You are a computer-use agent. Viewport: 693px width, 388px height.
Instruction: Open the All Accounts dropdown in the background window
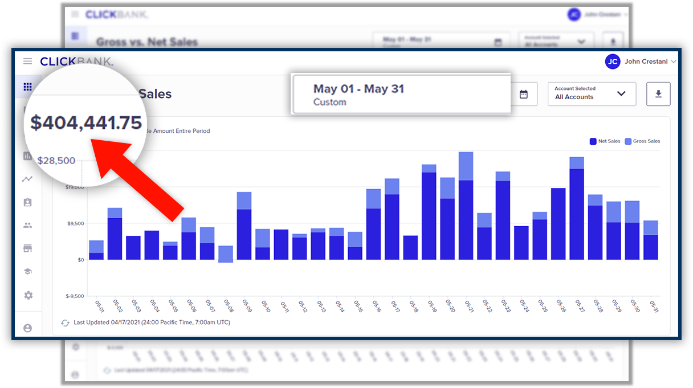(556, 41)
